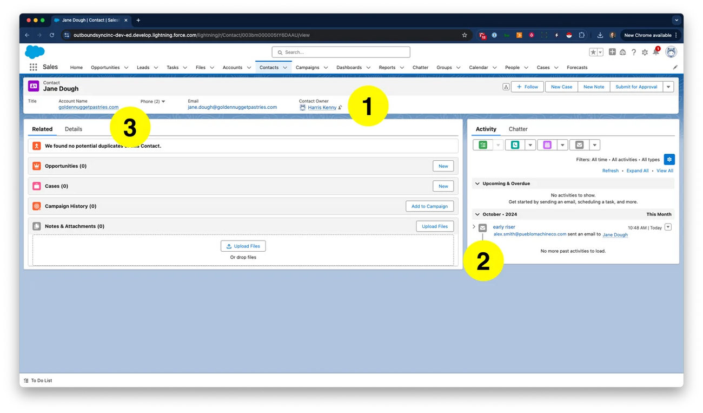Collapse the Upcoming & Overdue section

tap(477, 183)
